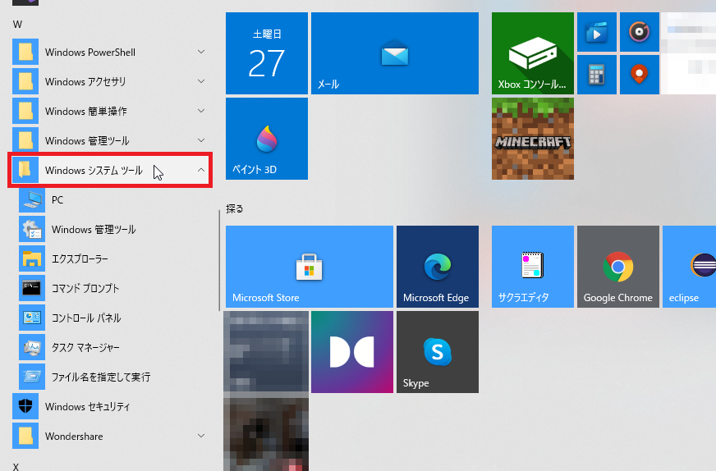Open the Movies & TV small tile
Image resolution: width=716 pixels, height=471 pixels.
596,32
